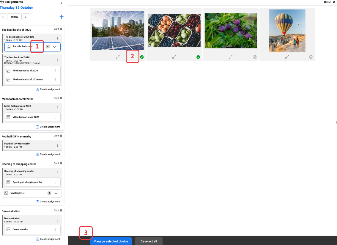Expand Ida Bergkvist photo assignment chevron

56,194
